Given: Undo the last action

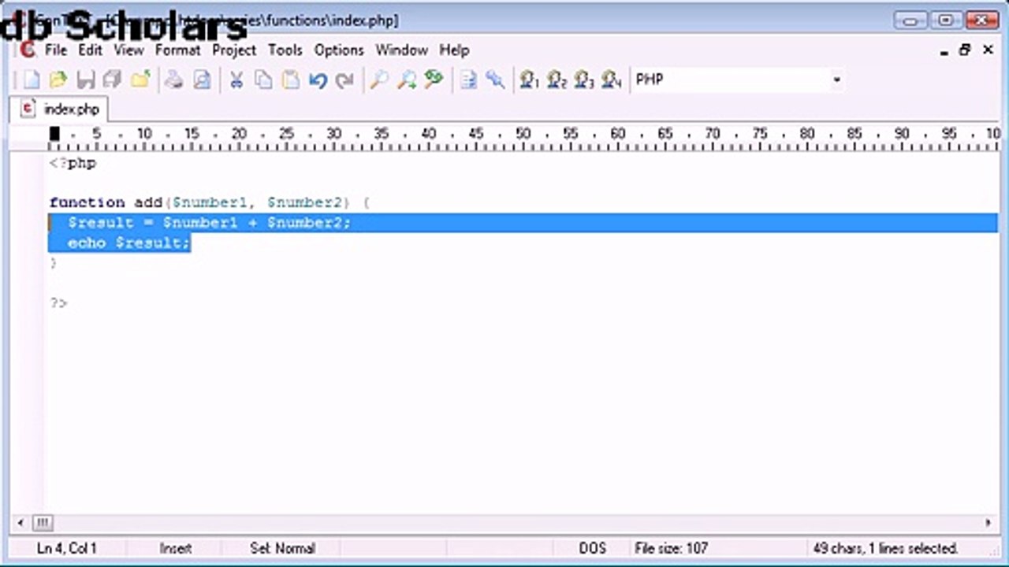Looking at the screenshot, I should (x=318, y=80).
